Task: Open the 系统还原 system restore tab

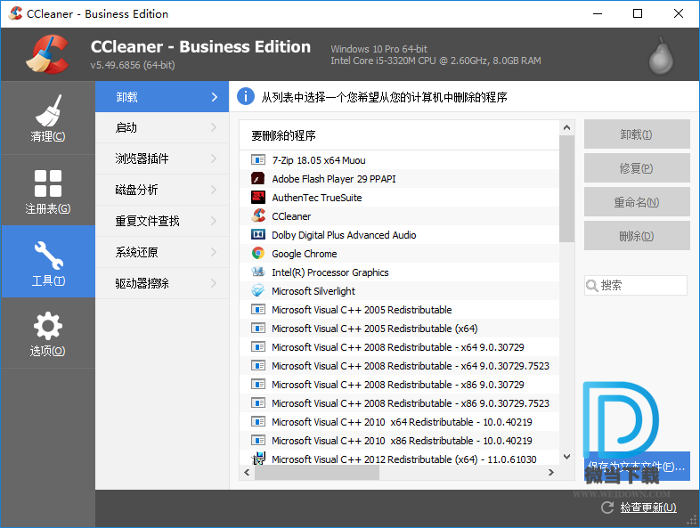Action: point(162,252)
